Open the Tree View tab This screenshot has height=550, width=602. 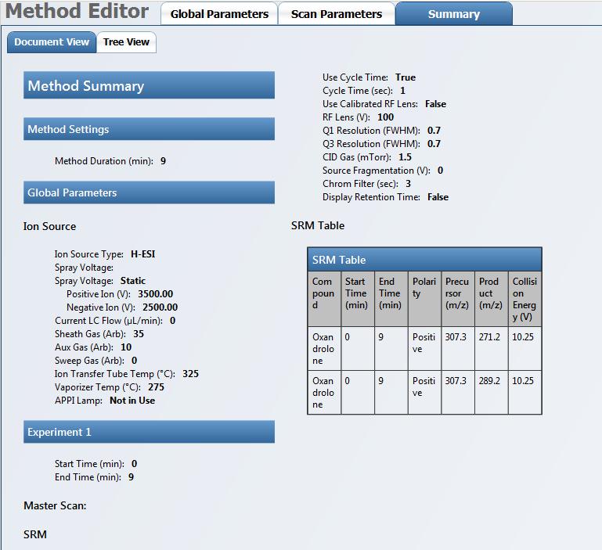point(126,42)
